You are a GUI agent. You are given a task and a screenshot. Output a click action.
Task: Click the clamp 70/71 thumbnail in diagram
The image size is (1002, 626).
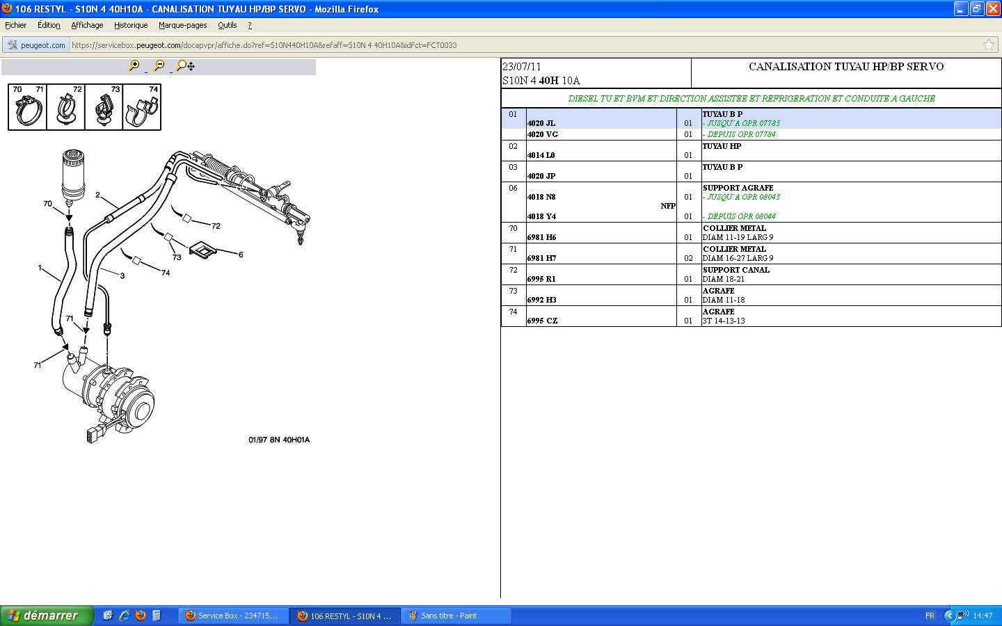tap(28, 108)
